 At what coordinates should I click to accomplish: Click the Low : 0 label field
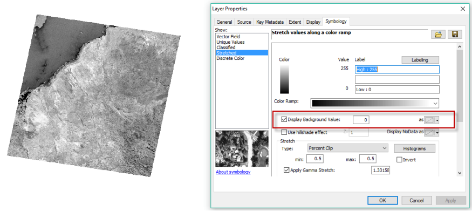pyautogui.click(x=397, y=90)
